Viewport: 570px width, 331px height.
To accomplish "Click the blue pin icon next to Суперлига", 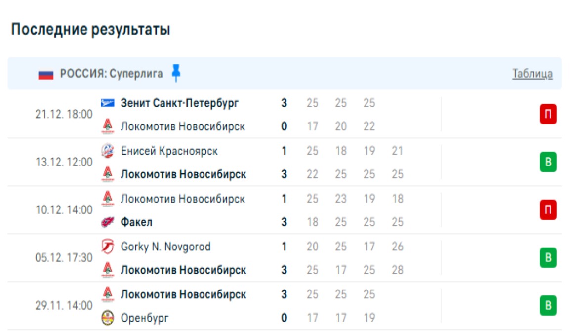I will point(176,73).
